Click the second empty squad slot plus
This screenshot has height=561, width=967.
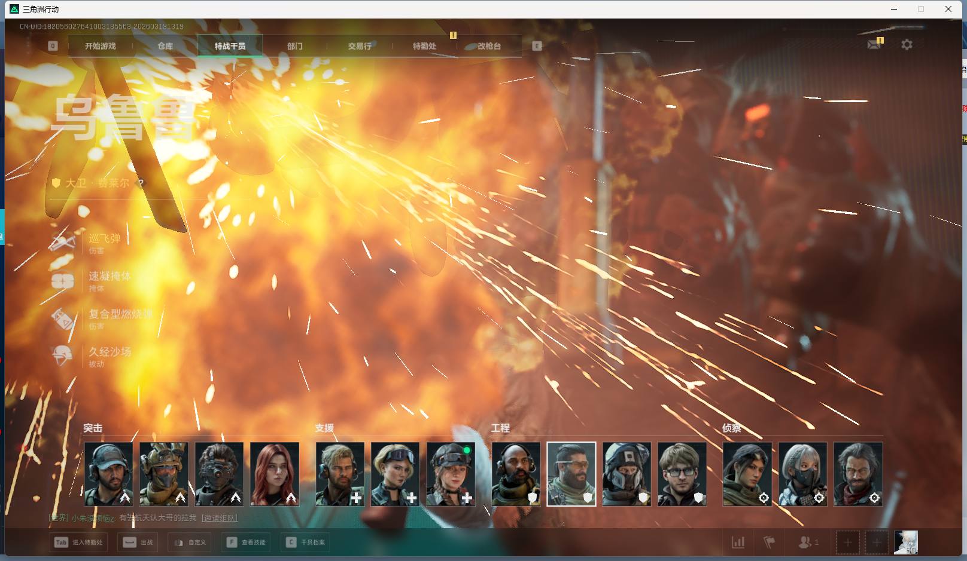tap(876, 542)
